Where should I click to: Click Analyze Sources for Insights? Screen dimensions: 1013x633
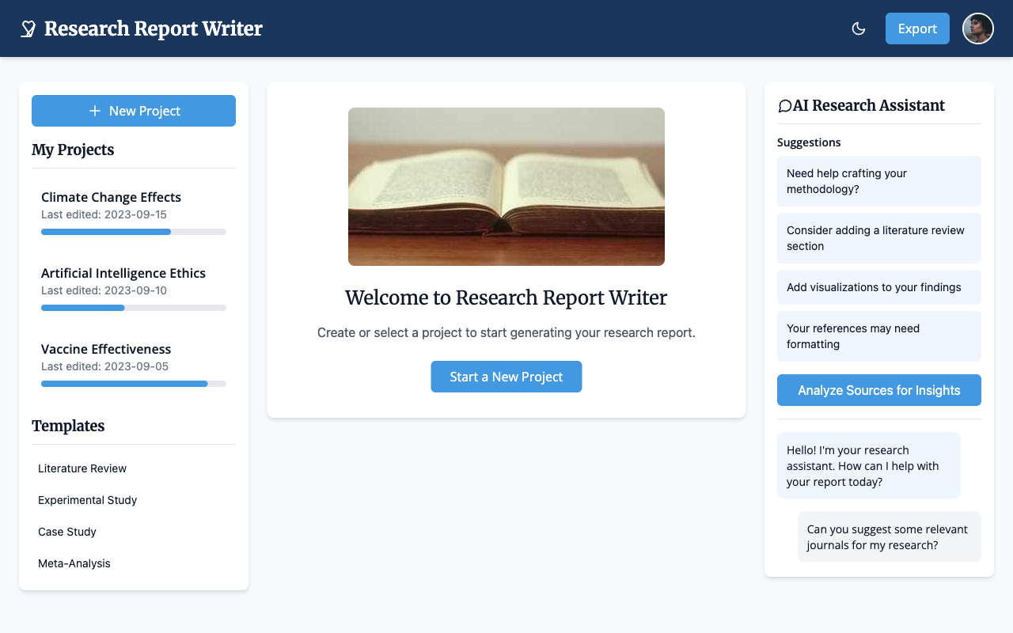[878, 390]
